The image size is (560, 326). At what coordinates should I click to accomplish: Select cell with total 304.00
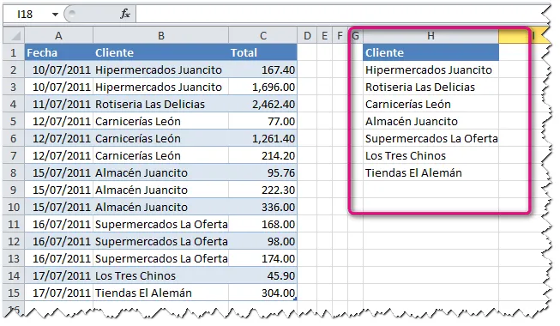coord(263,293)
